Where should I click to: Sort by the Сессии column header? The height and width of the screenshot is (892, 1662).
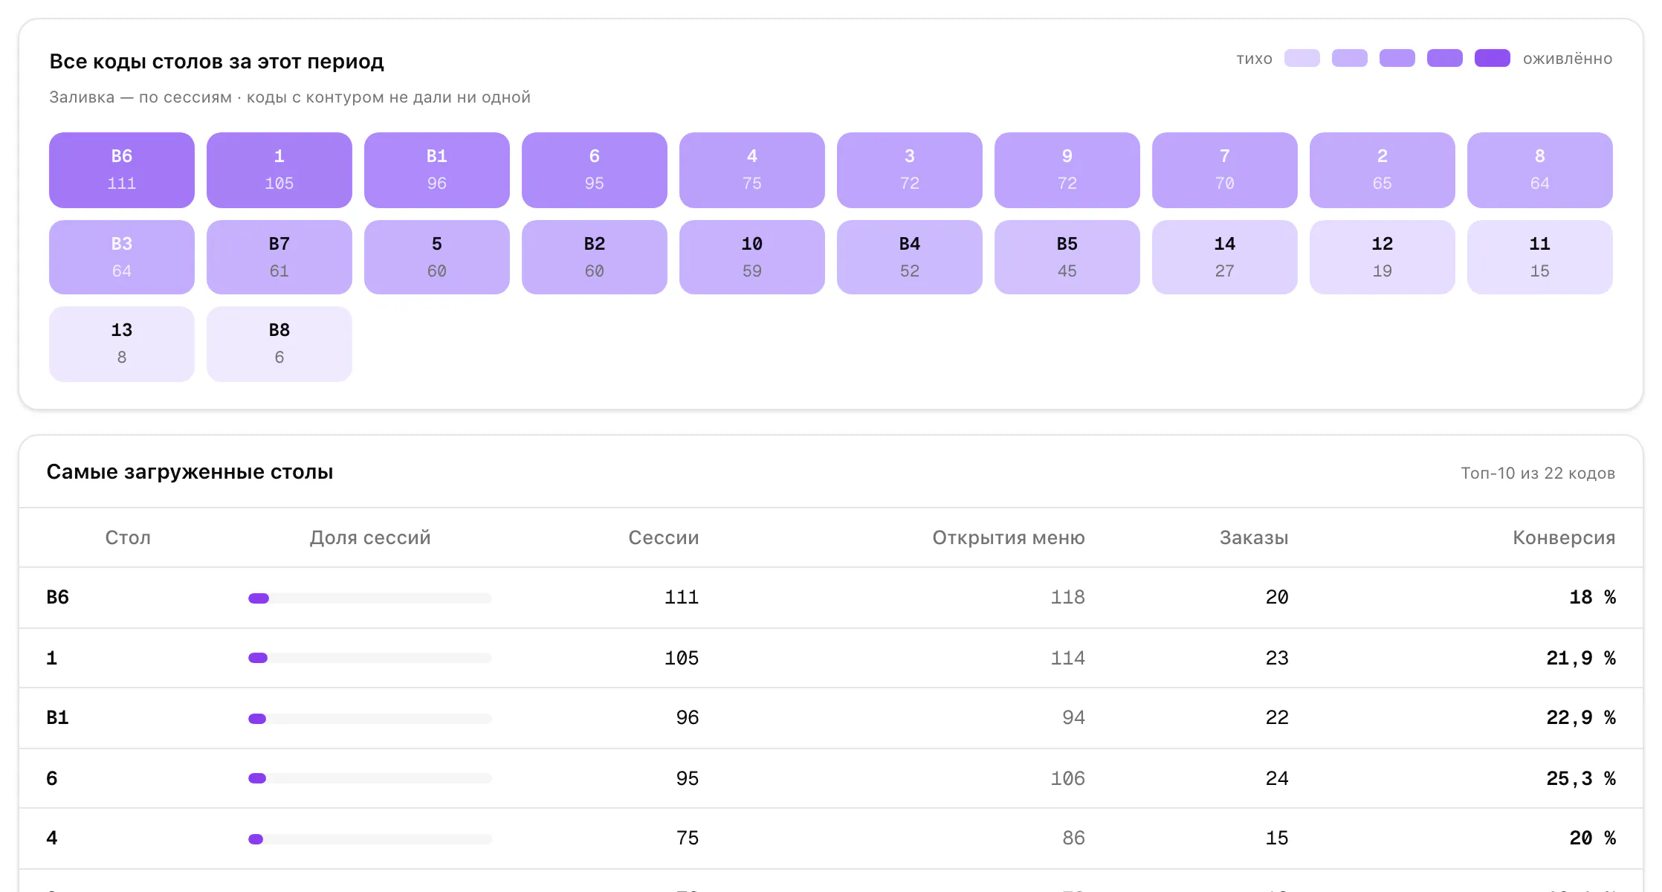(664, 537)
